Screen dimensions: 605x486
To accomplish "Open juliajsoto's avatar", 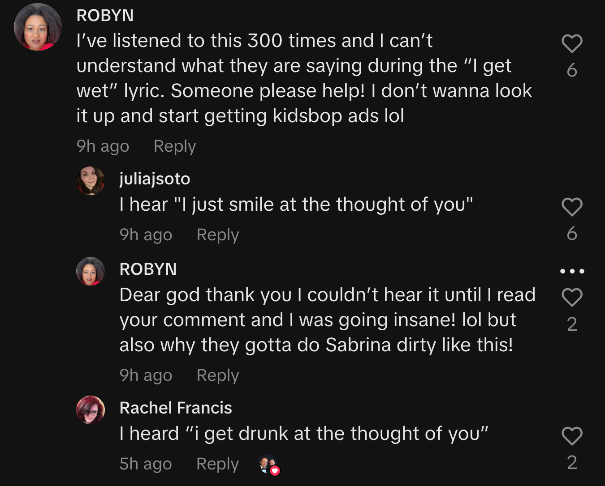I will [x=91, y=181].
